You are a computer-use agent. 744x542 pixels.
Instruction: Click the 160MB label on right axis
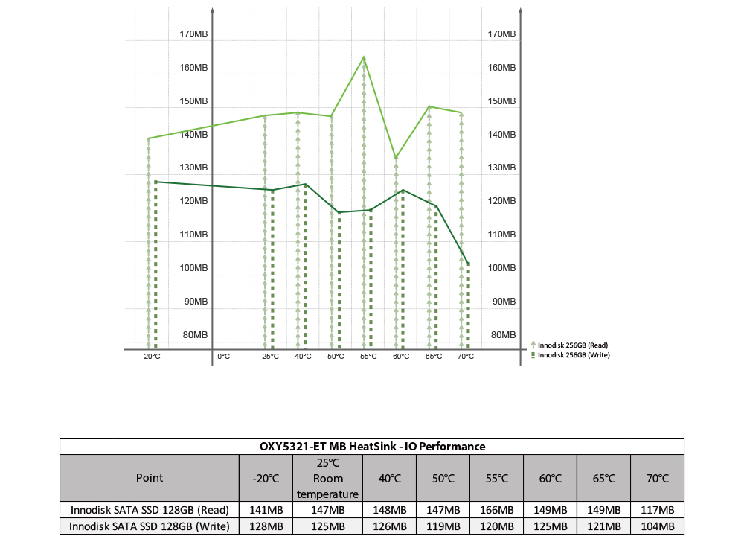501,68
